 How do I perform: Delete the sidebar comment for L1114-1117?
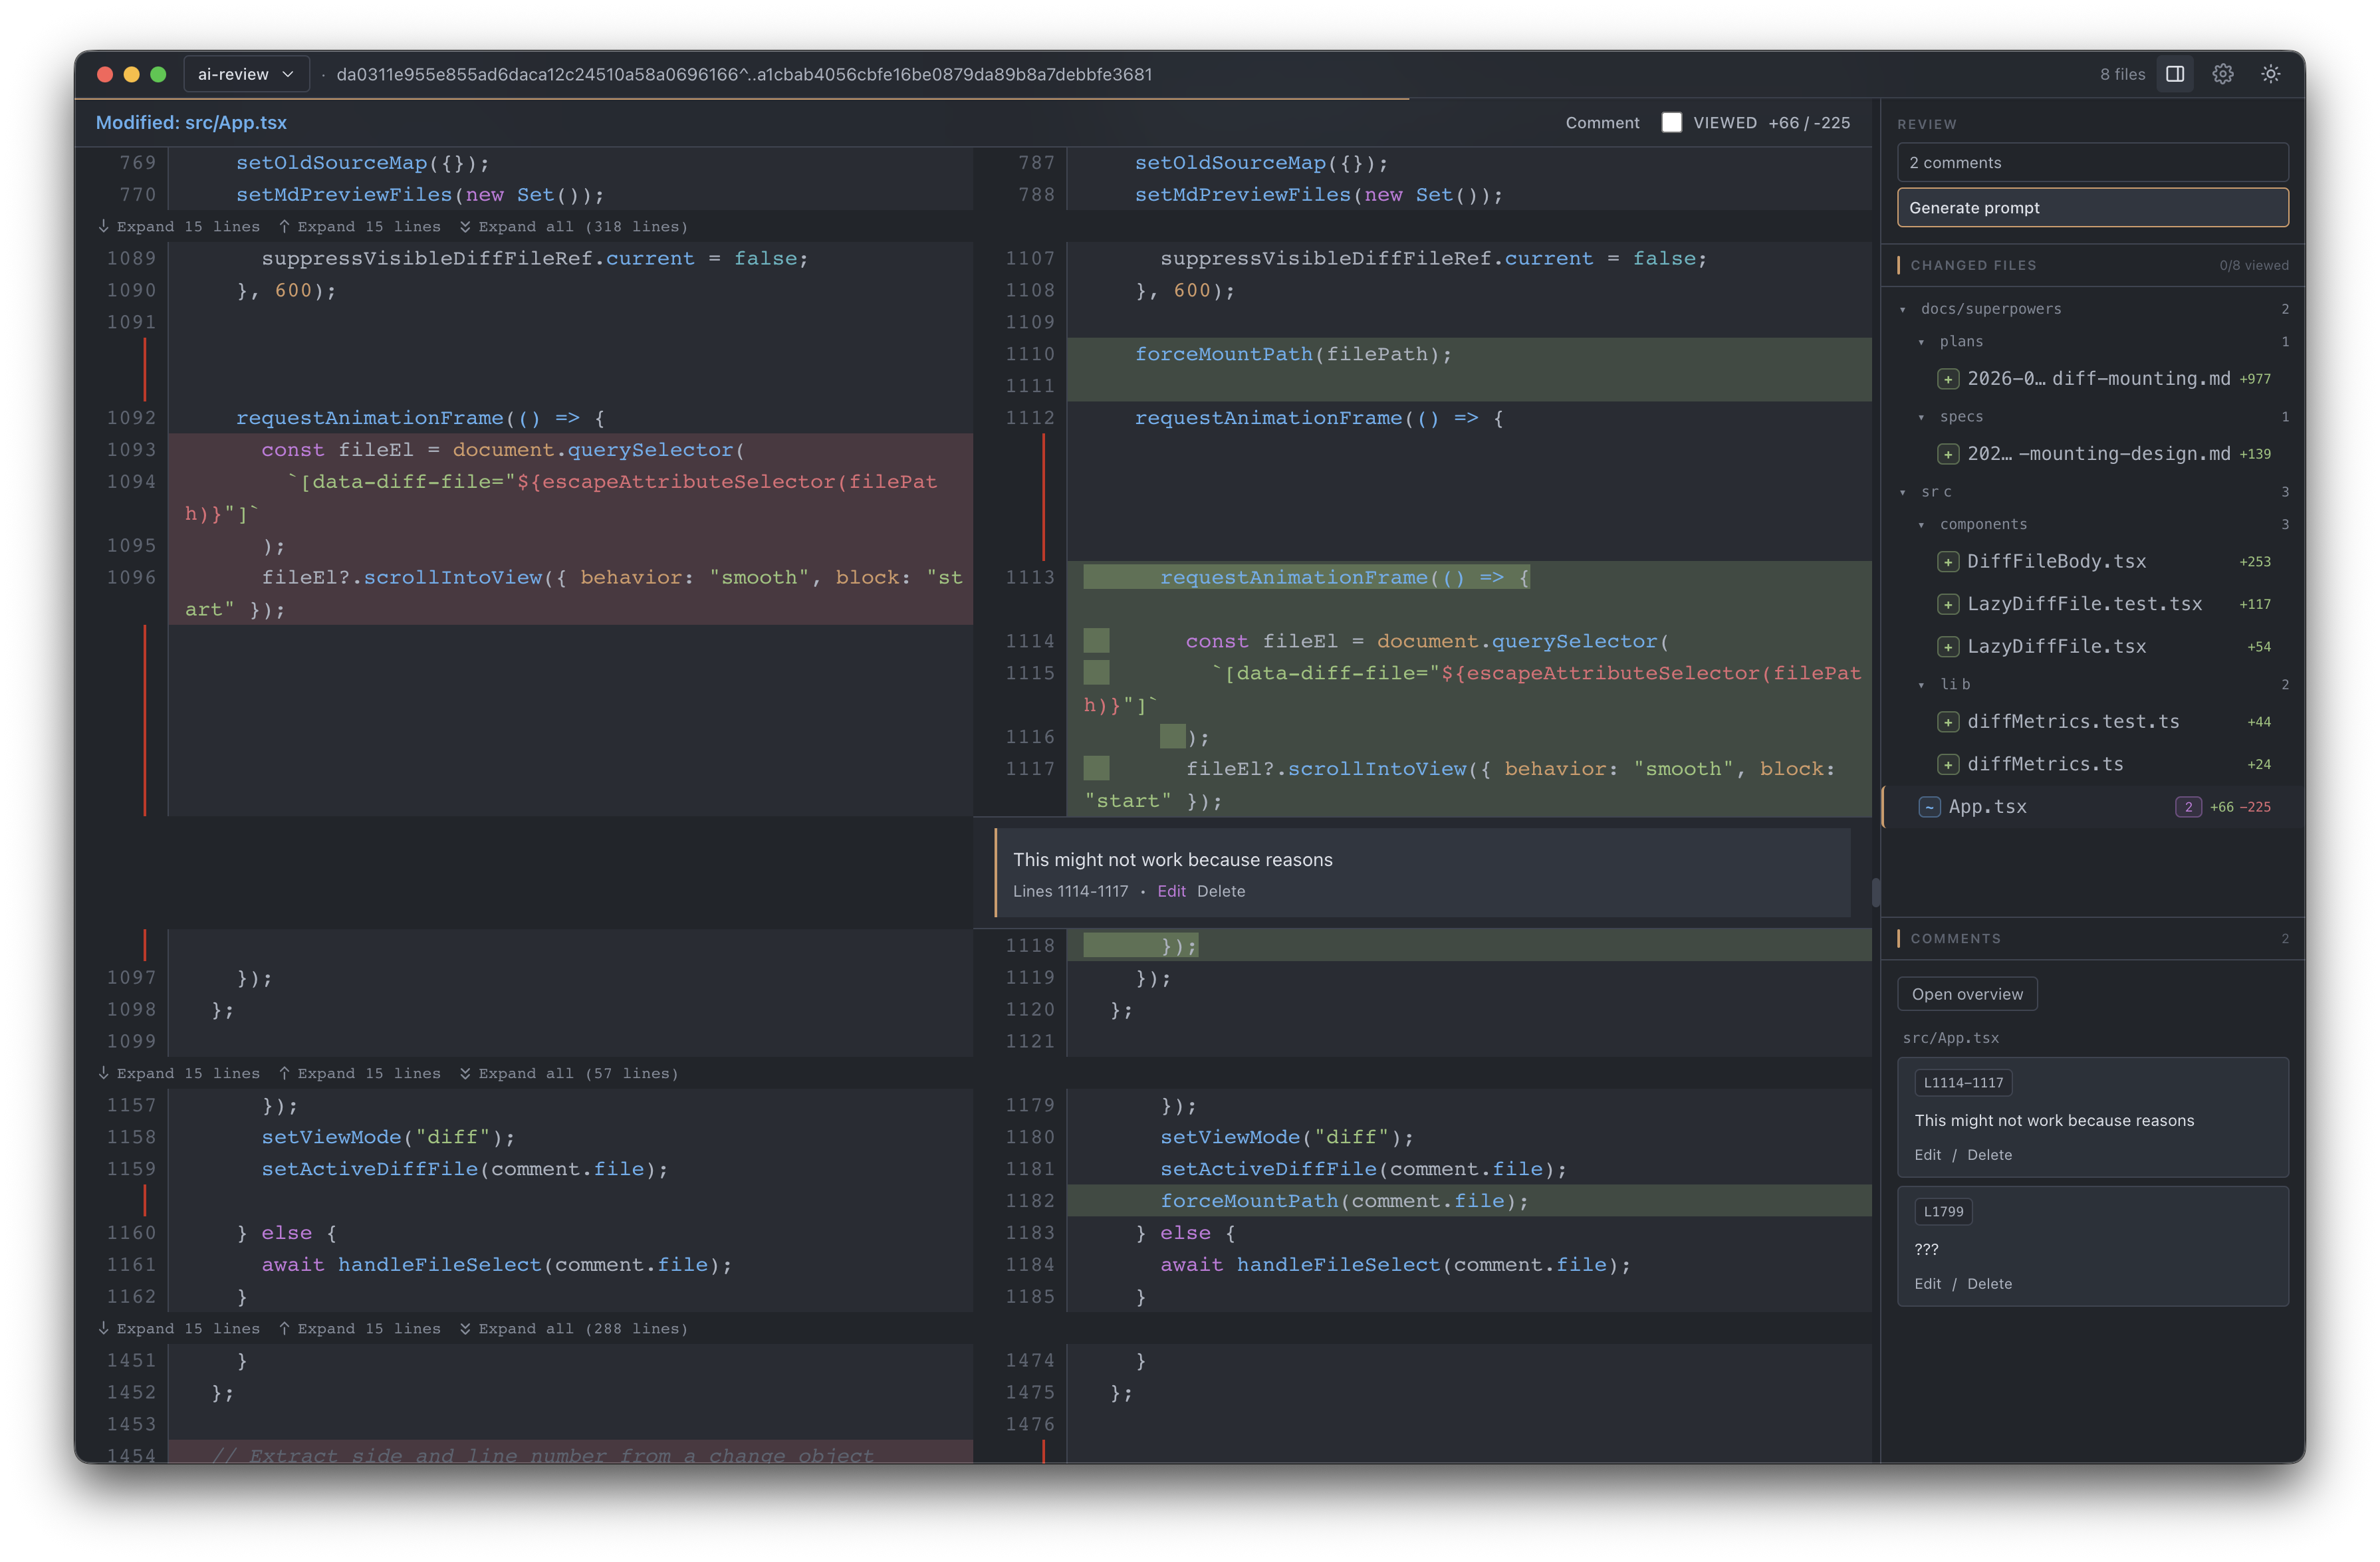pyautogui.click(x=1989, y=1155)
